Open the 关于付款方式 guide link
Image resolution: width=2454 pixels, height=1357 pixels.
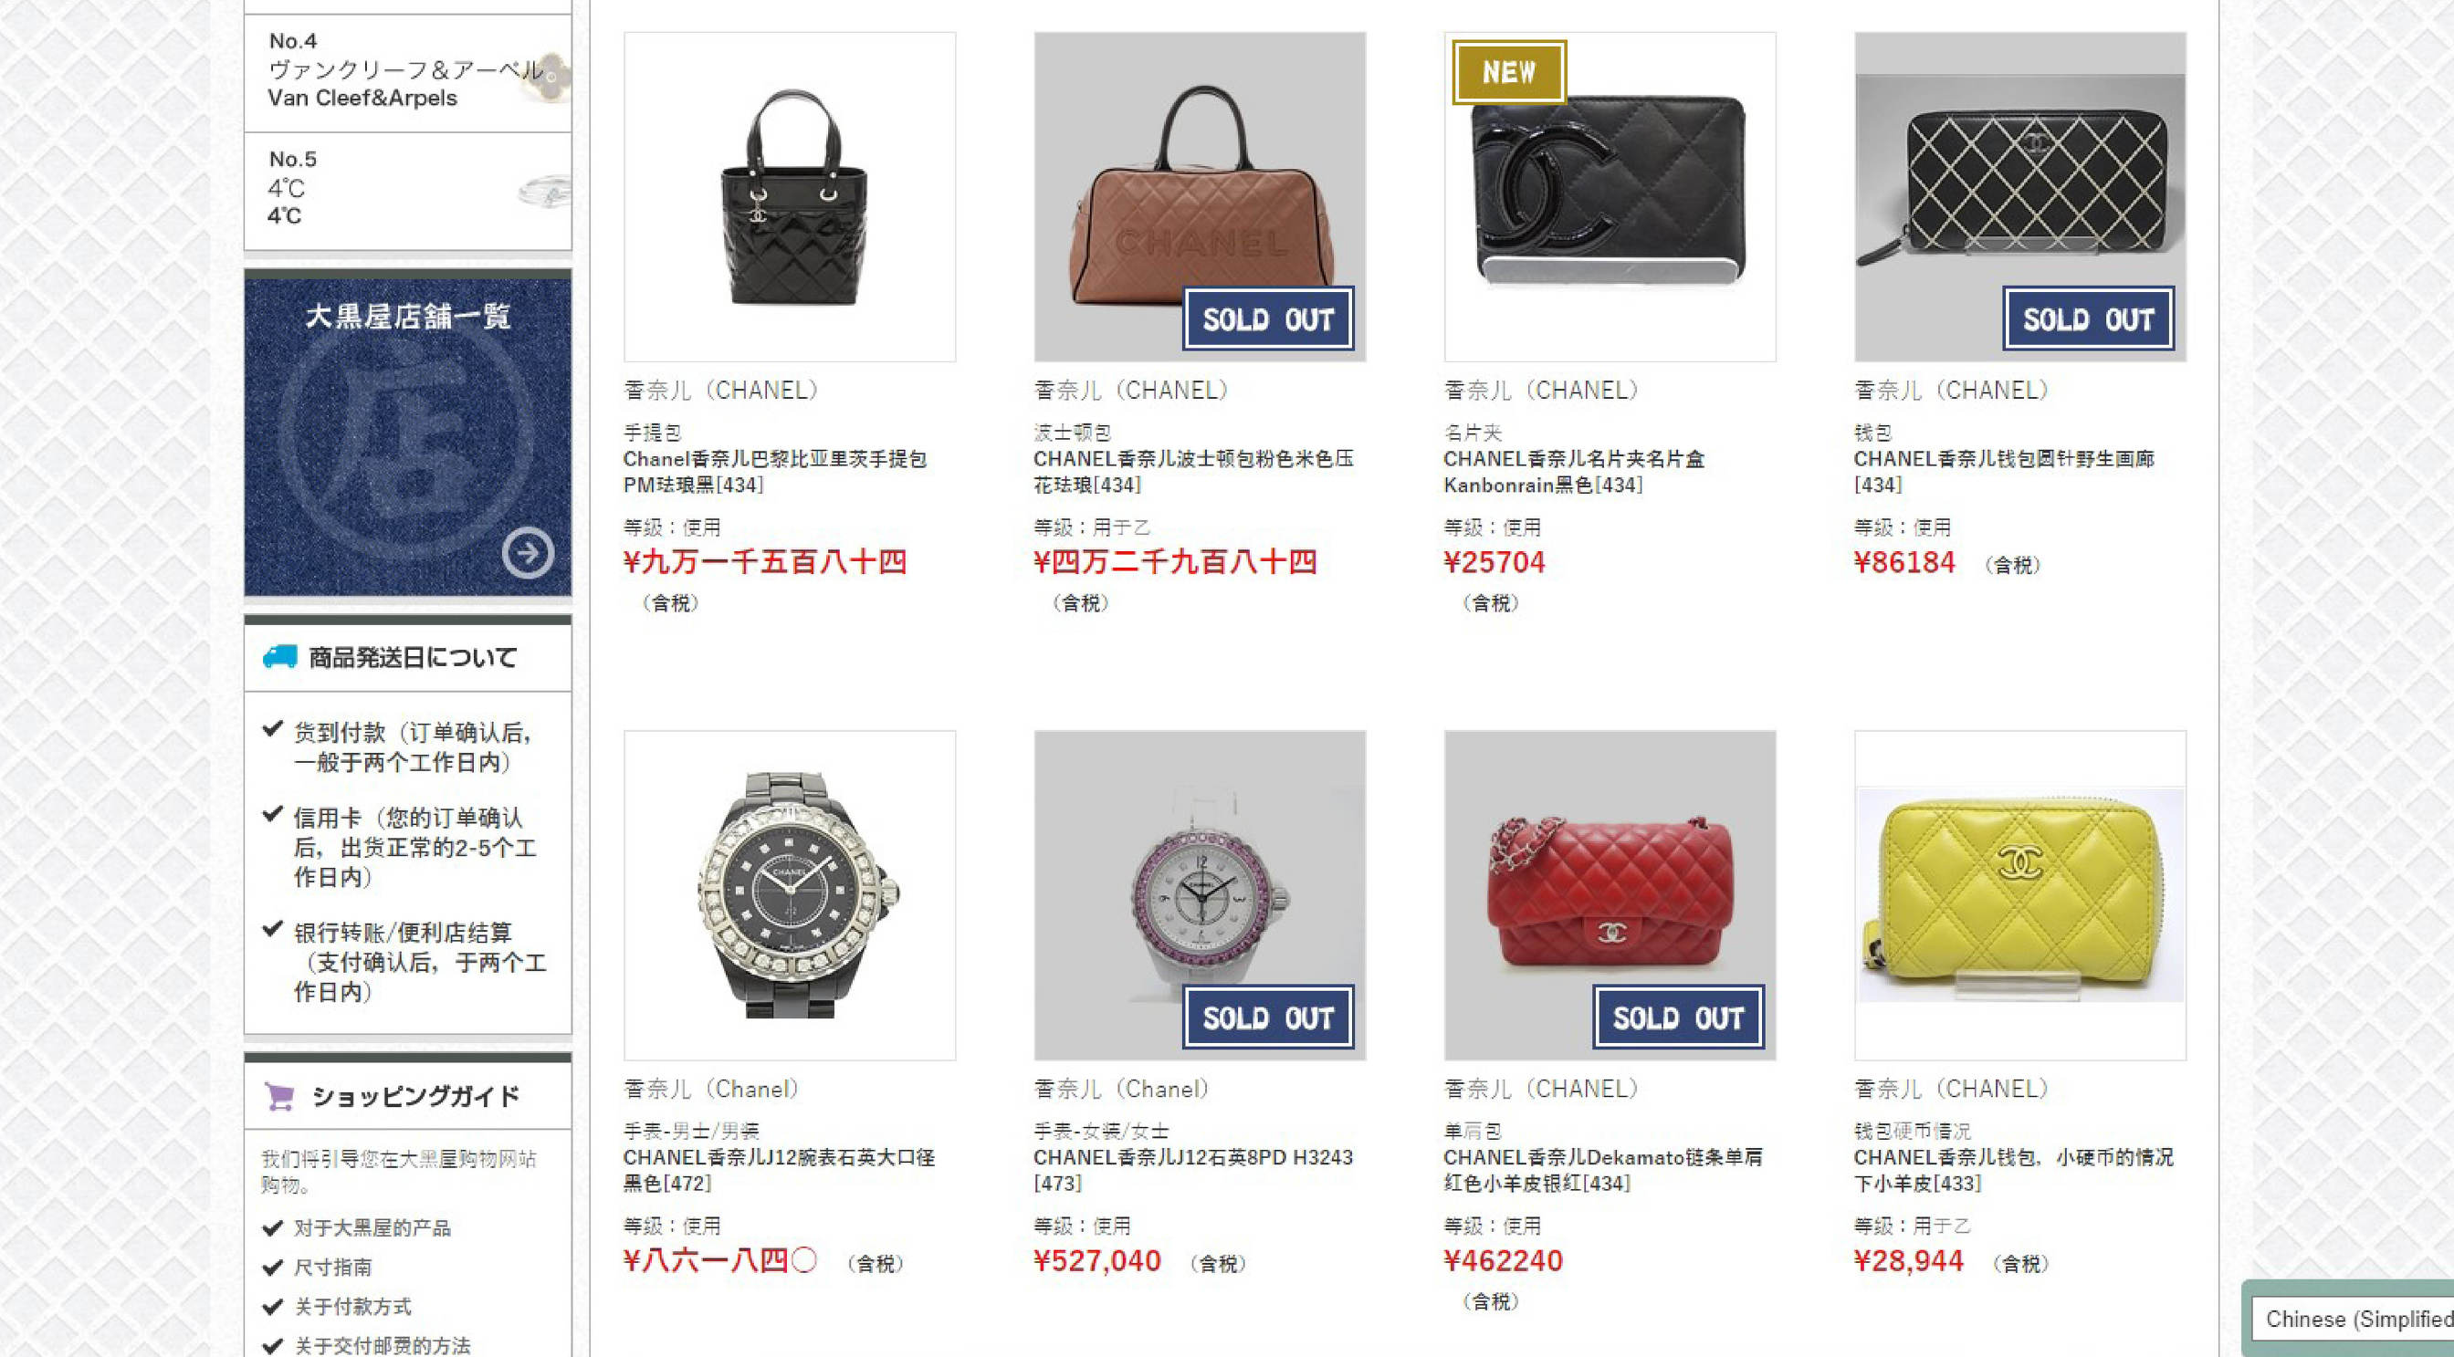tap(352, 1307)
